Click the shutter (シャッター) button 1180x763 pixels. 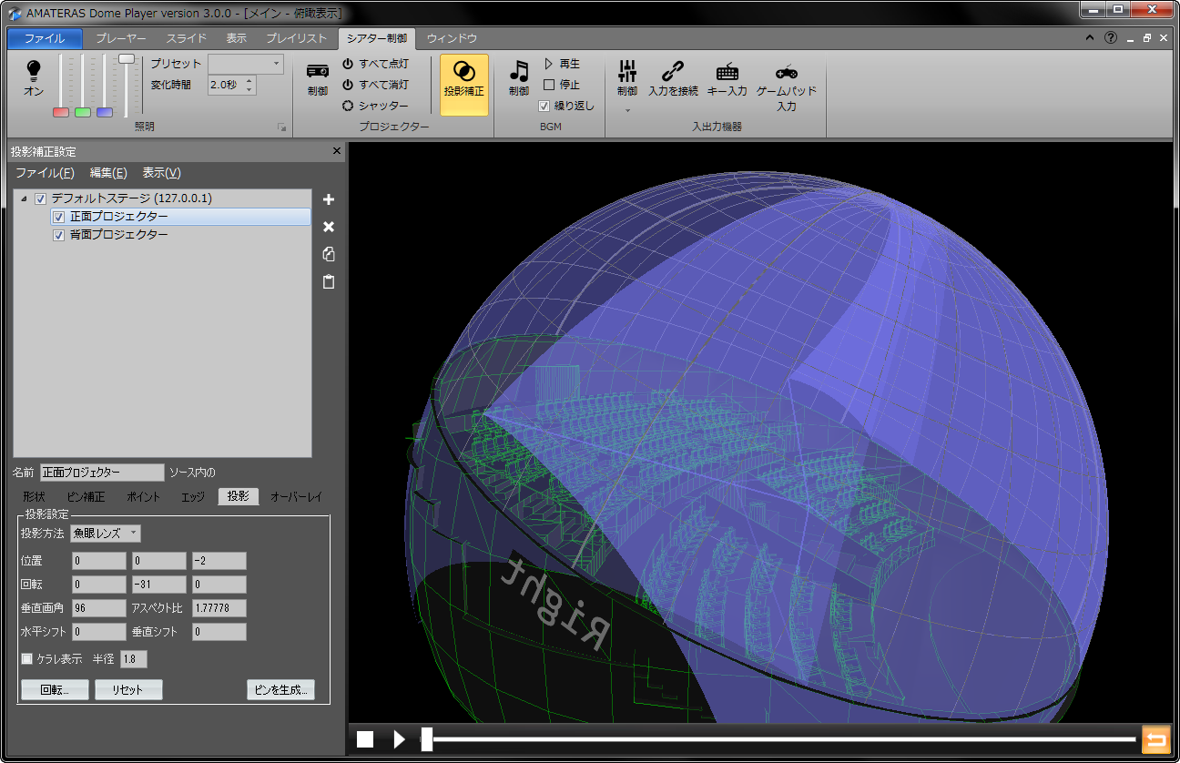[x=375, y=106]
